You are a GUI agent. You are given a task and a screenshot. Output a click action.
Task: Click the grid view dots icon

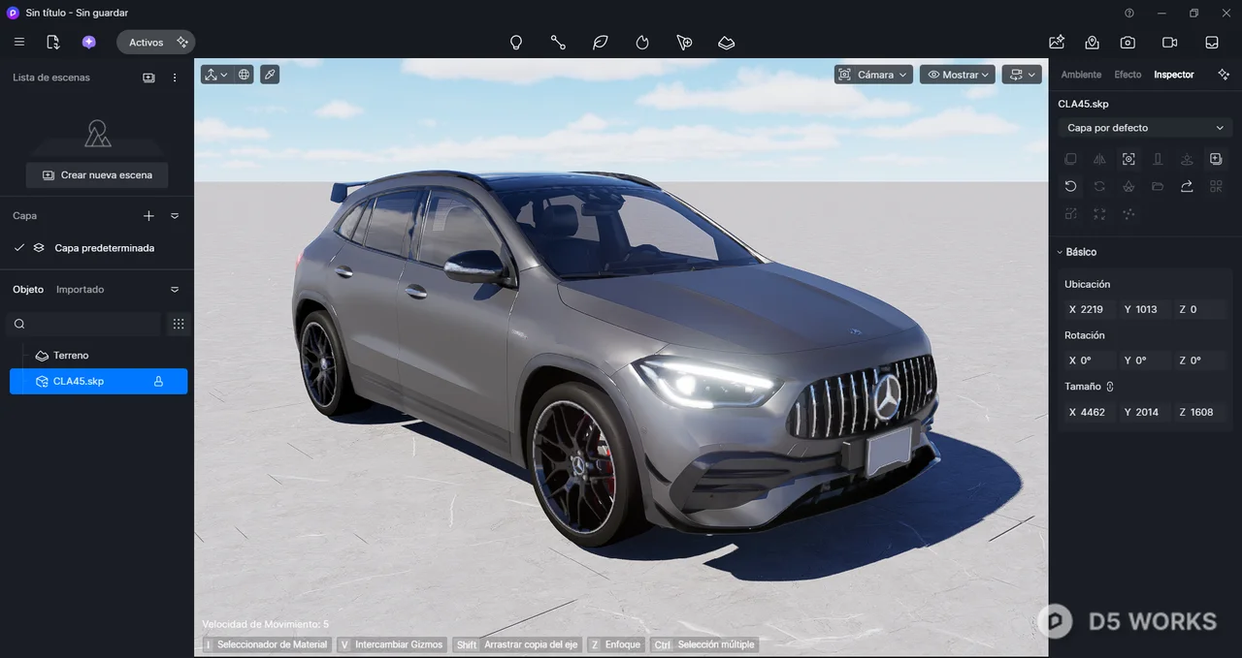pyautogui.click(x=179, y=324)
